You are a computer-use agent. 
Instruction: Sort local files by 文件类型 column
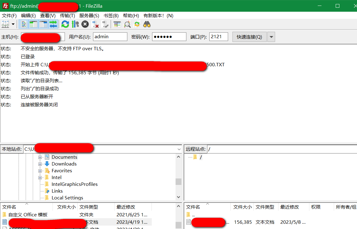point(96,207)
